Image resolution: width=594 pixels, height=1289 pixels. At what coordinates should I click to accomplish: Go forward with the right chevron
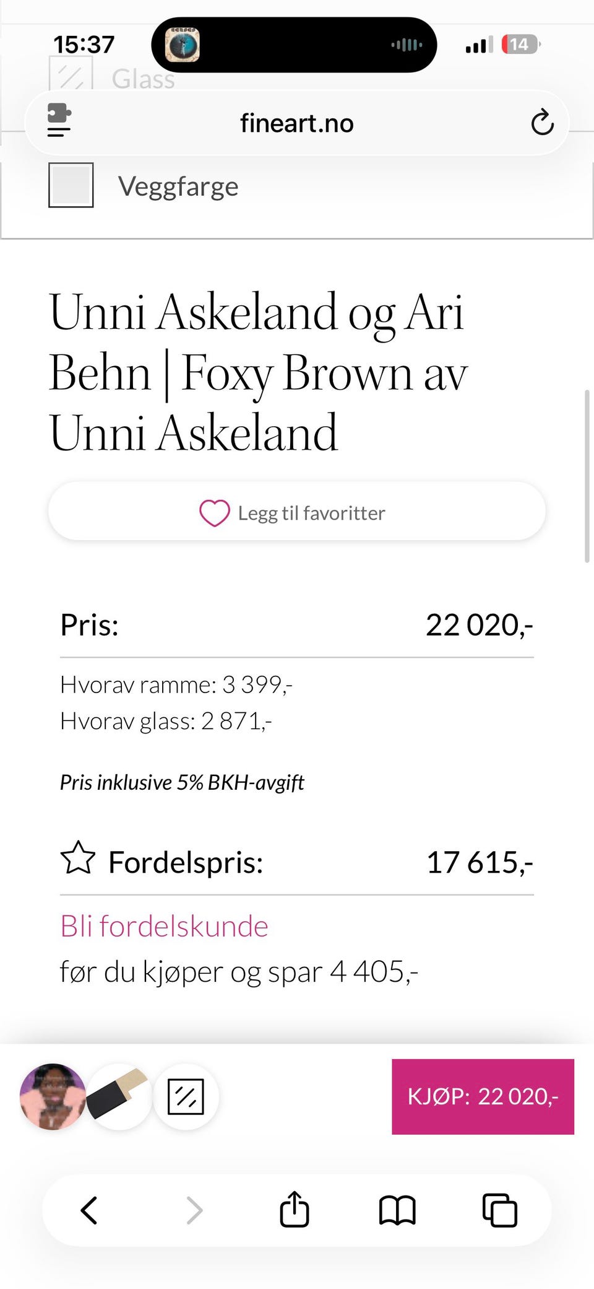pos(194,1210)
